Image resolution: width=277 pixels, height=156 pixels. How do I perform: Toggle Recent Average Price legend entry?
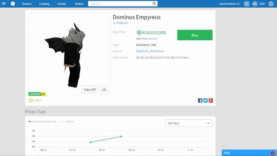[x=42, y=121]
